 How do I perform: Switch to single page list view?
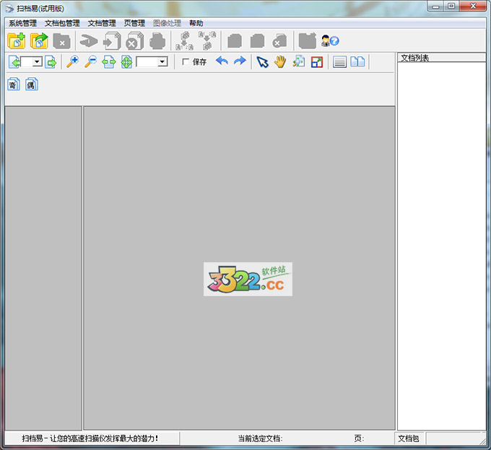tap(339, 61)
